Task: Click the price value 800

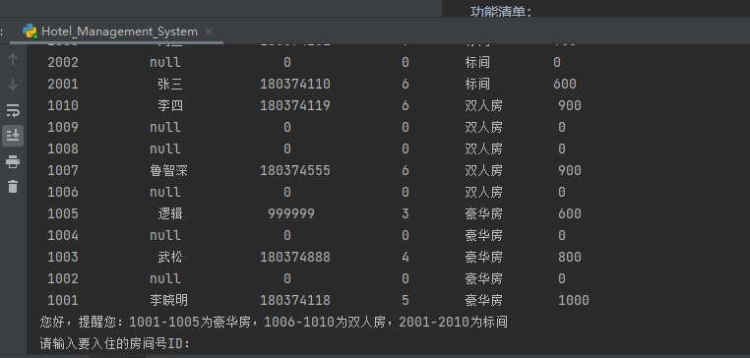Action: (x=570, y=257)
